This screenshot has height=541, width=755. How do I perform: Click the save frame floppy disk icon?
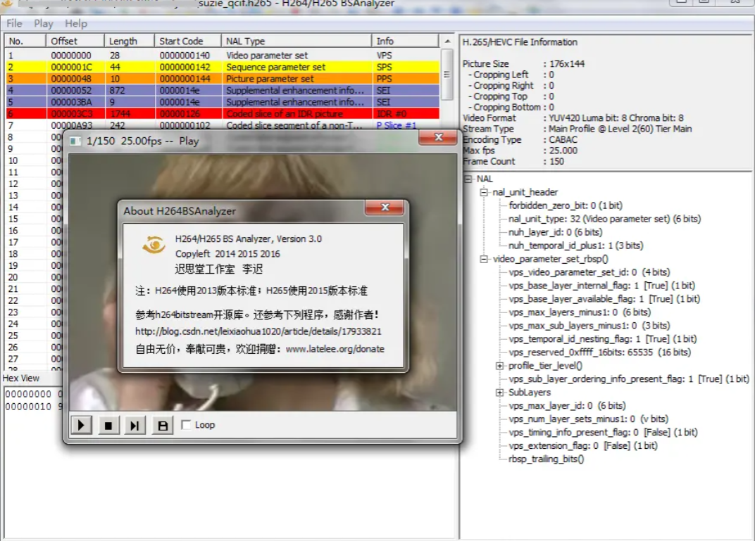pyautogui.click(x=162, y=425)
